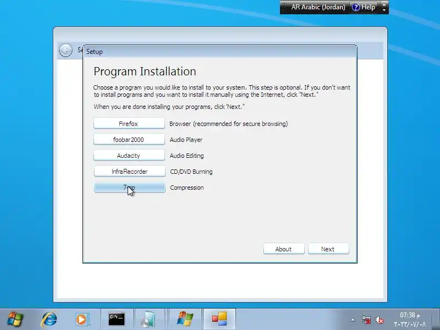Choose InfraRecorder for CD/DVD burning
The image size is (440, 330).
(130, 172)
